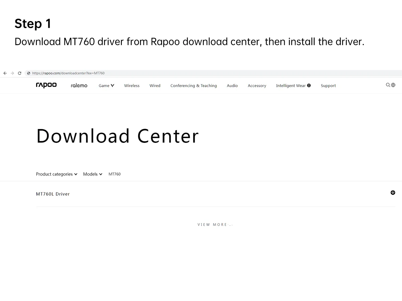Reload the page with refresh icon
This screenshot has width=402, height=301.
click(x=20, y=73)
